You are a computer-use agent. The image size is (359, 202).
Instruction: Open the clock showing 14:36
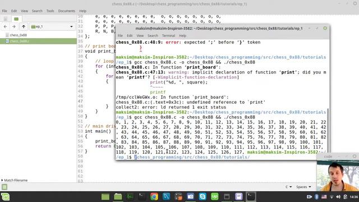(354, 197)
